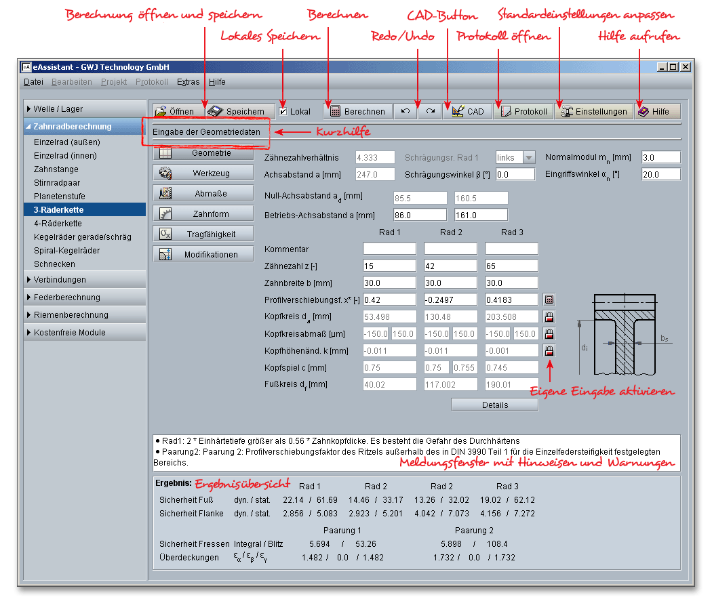Open the Schrägungsrichtung links dropdown
The height and width of the screenshot is (597, 712).
(515, 157)
